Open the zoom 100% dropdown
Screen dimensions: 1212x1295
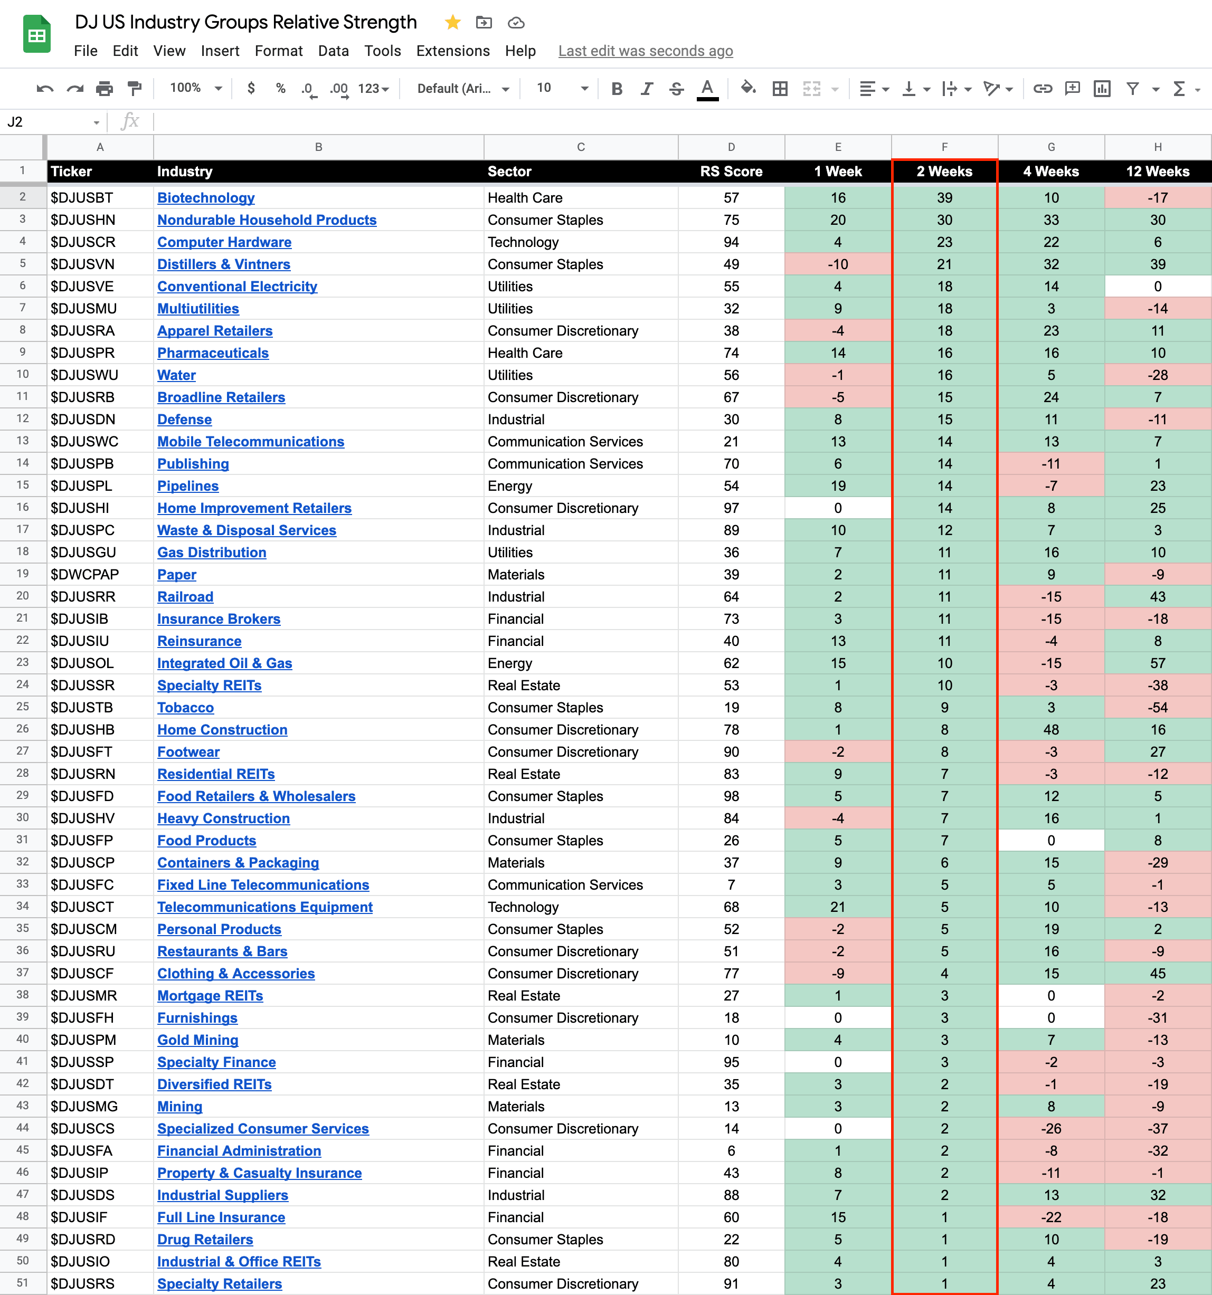pos(195,88)
